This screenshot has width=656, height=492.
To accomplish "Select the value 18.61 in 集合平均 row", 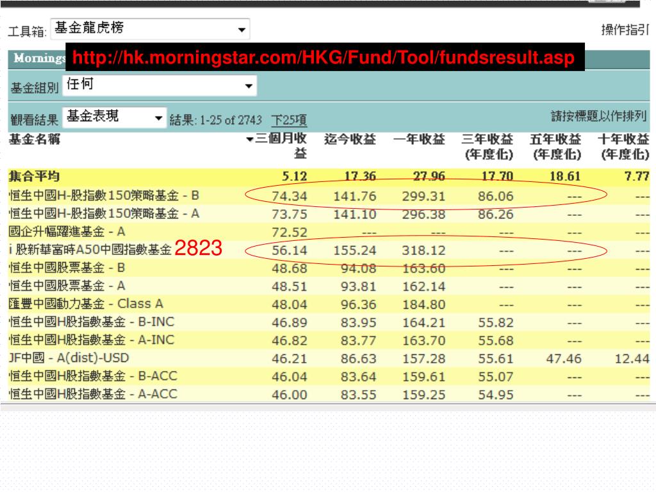I will click(x=565, y=176).
